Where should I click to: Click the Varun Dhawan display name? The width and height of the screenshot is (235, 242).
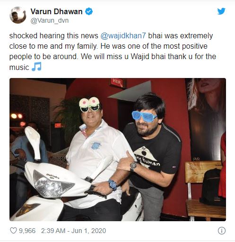tap(56, 11)
